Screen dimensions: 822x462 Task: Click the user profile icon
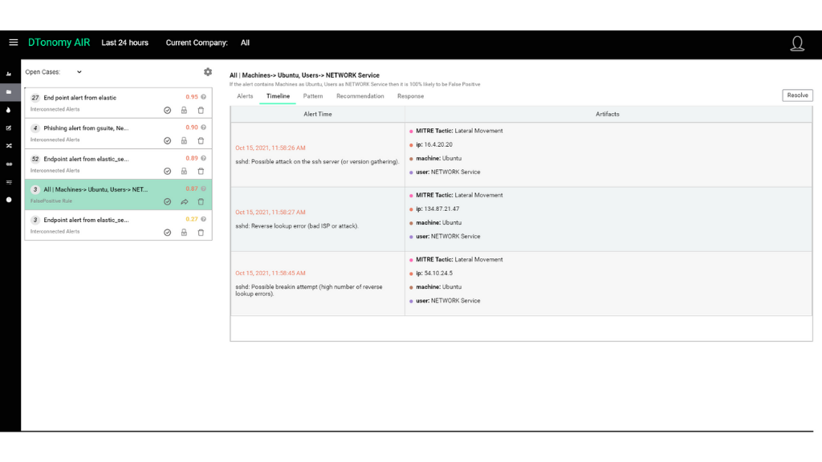797,43
